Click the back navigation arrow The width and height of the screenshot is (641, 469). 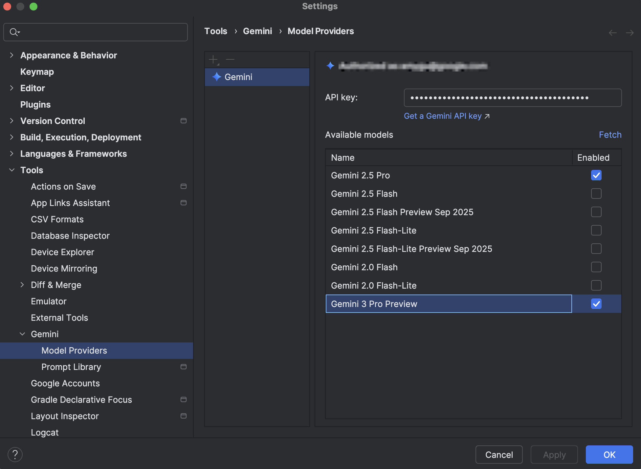coord(612,32)
